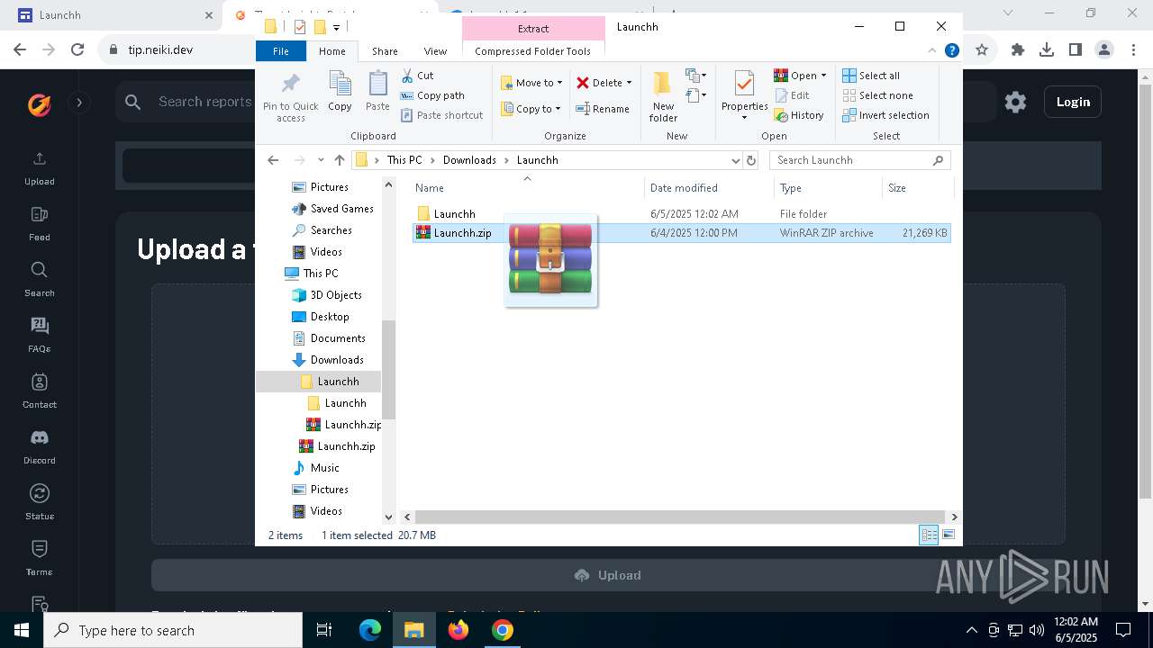
Task: Open Microsoft Edge from taskbar
Action: [x=370, y=630]
